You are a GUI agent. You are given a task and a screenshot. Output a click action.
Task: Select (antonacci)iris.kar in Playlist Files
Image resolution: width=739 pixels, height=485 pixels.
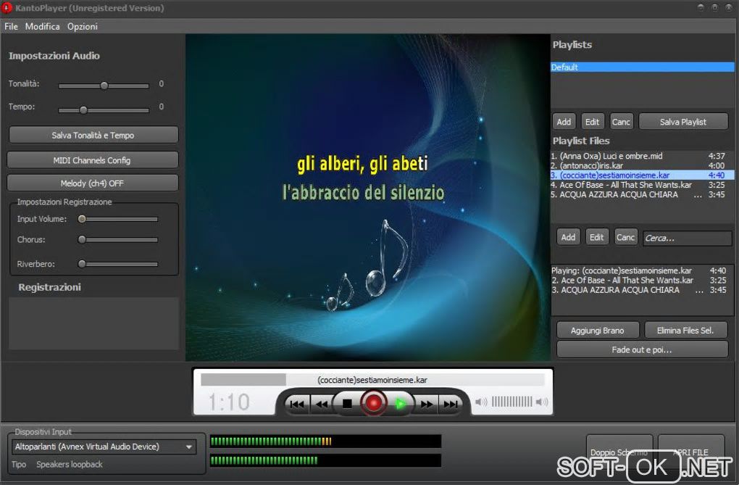click(642, 165)
